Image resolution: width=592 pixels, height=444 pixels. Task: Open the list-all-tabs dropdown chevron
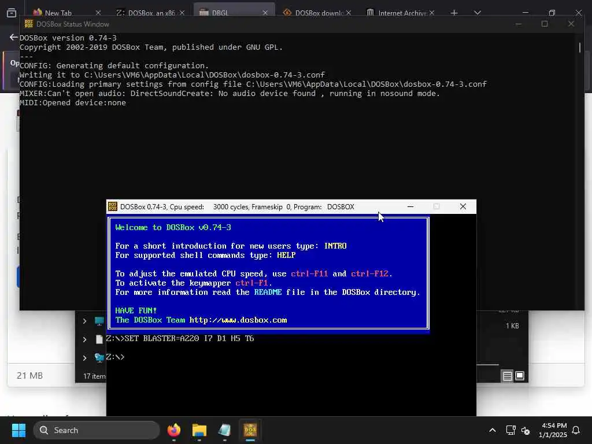pos(477,13)
